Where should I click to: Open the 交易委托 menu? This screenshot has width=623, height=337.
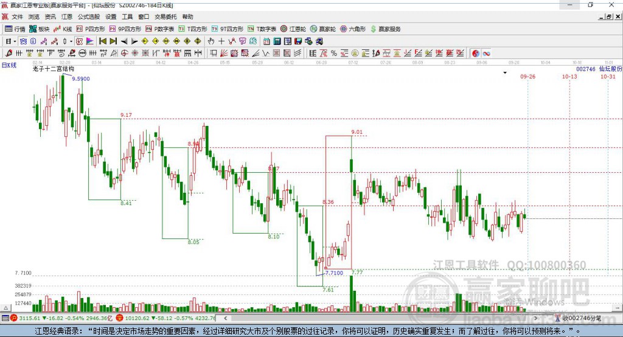point(165,16)
